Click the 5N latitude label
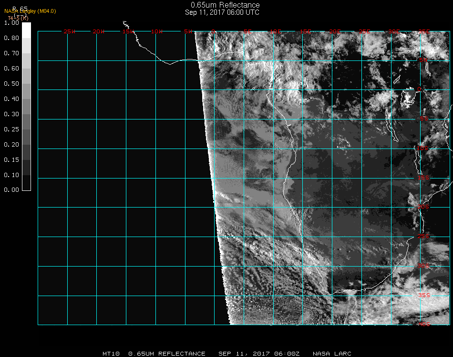The image size is (453, 357). click(x=423, y=60)
